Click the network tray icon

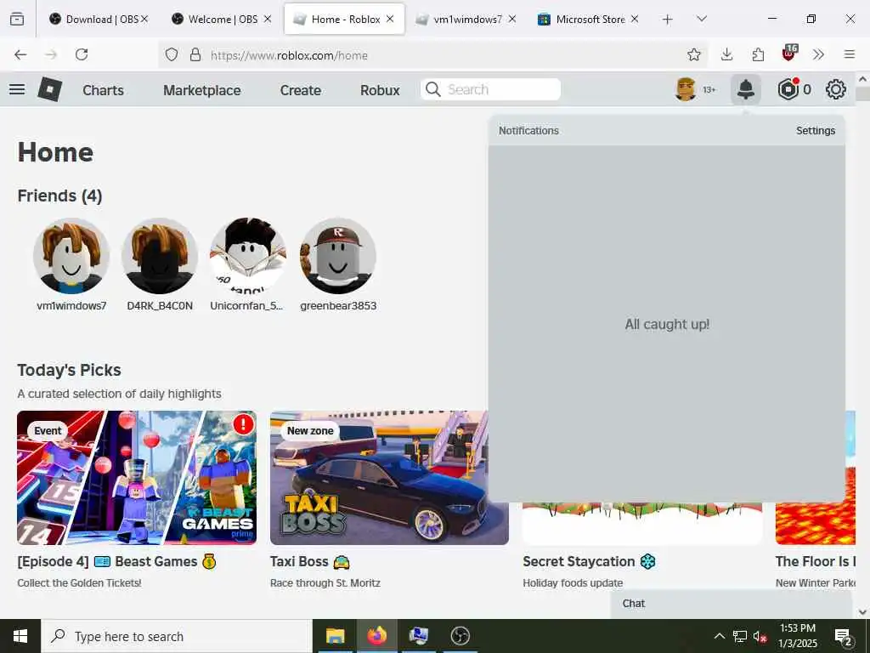740,636
